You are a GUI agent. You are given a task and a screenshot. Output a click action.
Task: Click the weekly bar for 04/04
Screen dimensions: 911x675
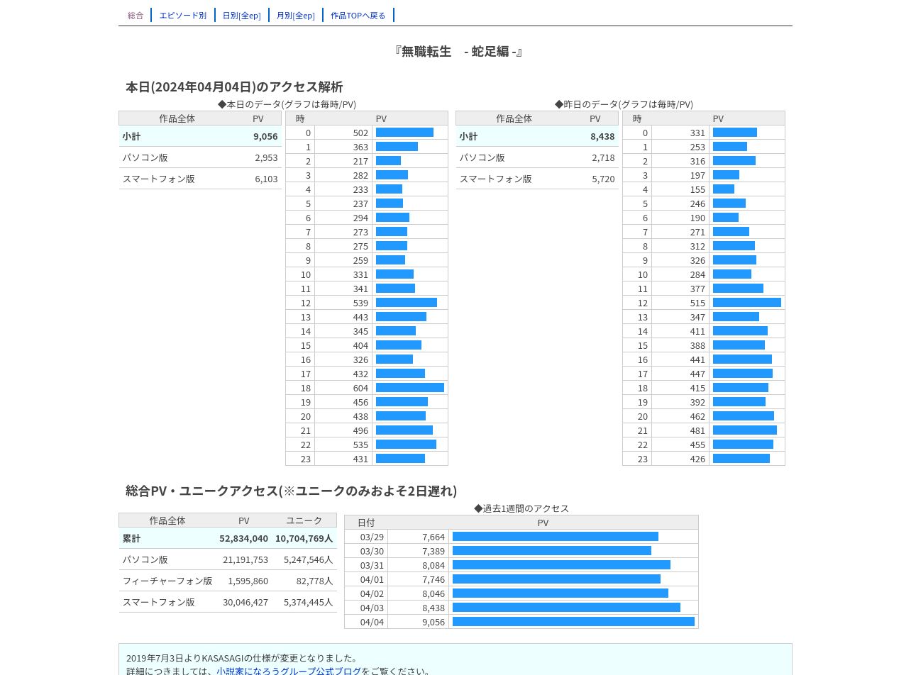pos(573,622)
